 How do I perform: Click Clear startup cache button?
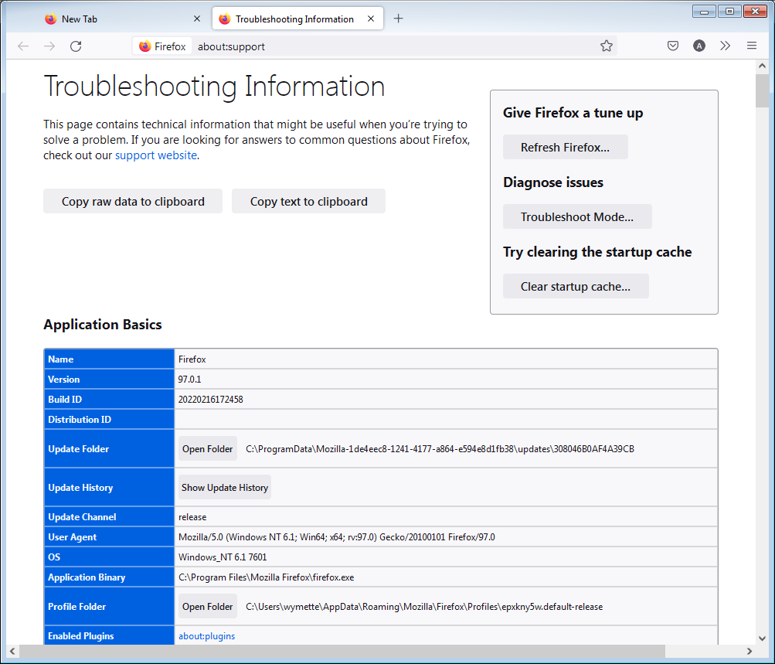576,286
